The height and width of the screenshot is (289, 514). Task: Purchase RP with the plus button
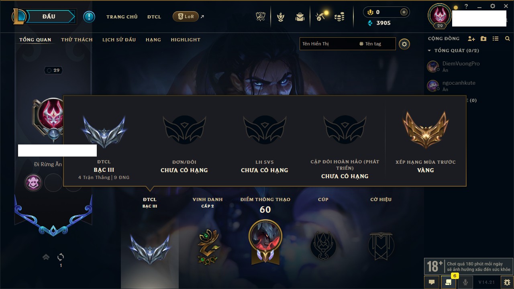click(404, 12)
